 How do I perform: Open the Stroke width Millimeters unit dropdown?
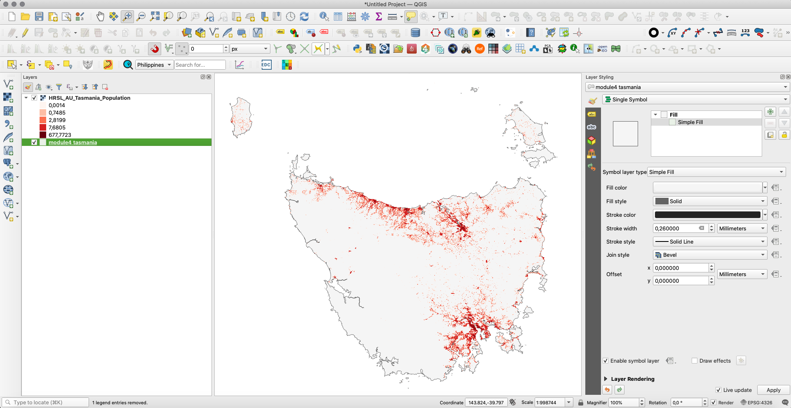point(742,228)
